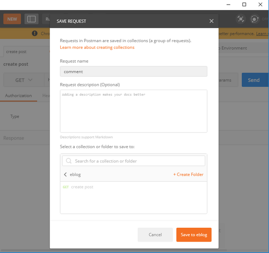Click Create Folder link

point(188,174)
